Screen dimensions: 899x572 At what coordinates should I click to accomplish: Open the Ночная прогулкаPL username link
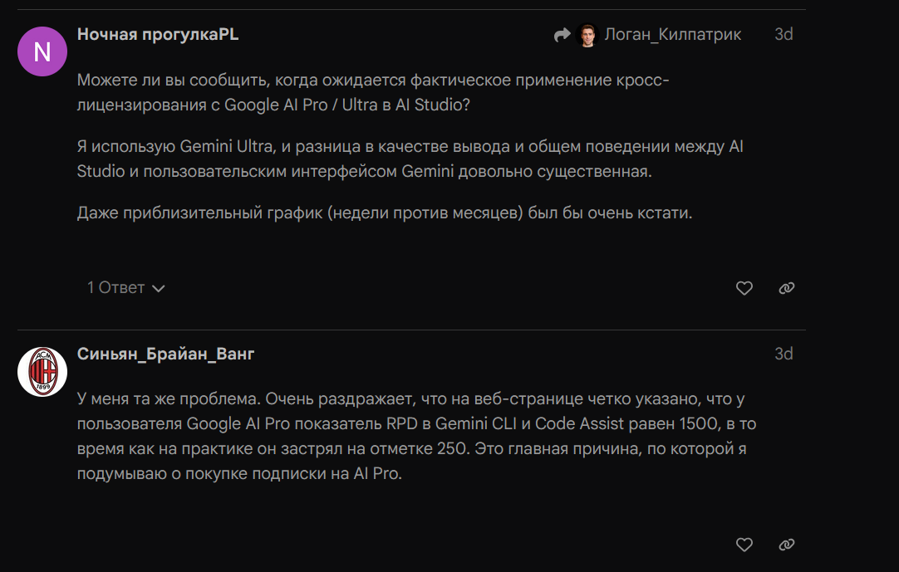click(x=158, y=34)
